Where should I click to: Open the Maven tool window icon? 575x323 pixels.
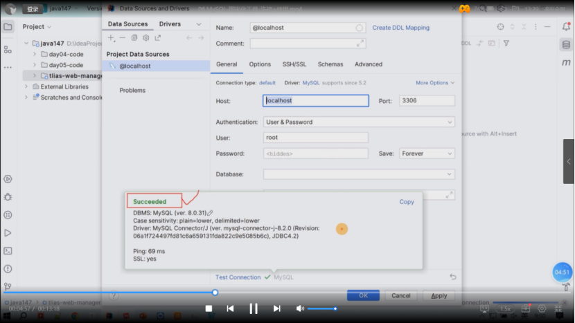[x=566, y=63]
